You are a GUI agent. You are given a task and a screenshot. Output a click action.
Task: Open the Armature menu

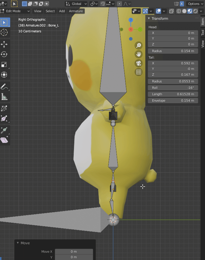76,11
